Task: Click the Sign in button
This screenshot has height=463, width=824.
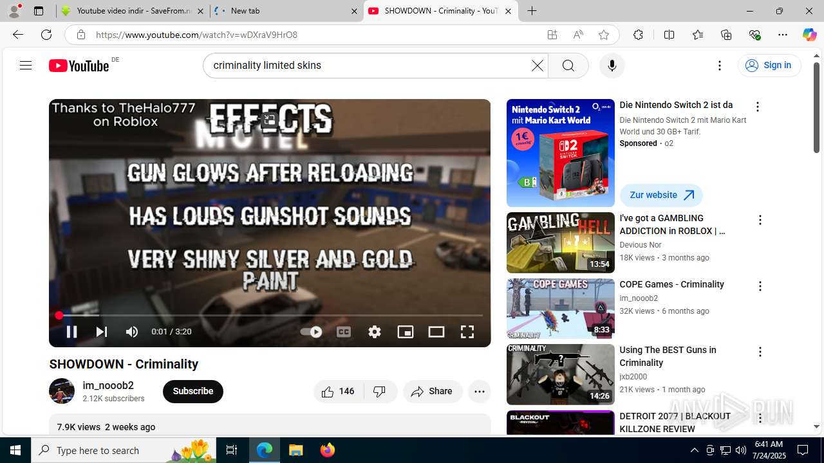Action: point(769,66)
